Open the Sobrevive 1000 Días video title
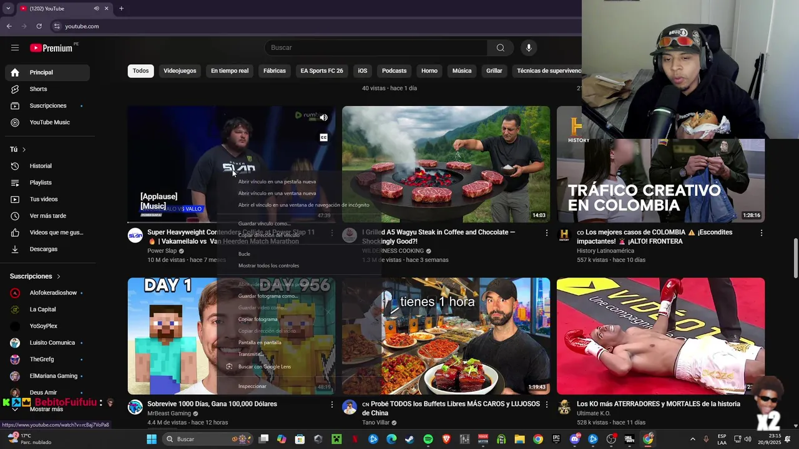 [212, 404]
